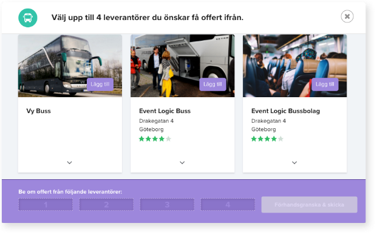Select supplier slot number 1

46,205
